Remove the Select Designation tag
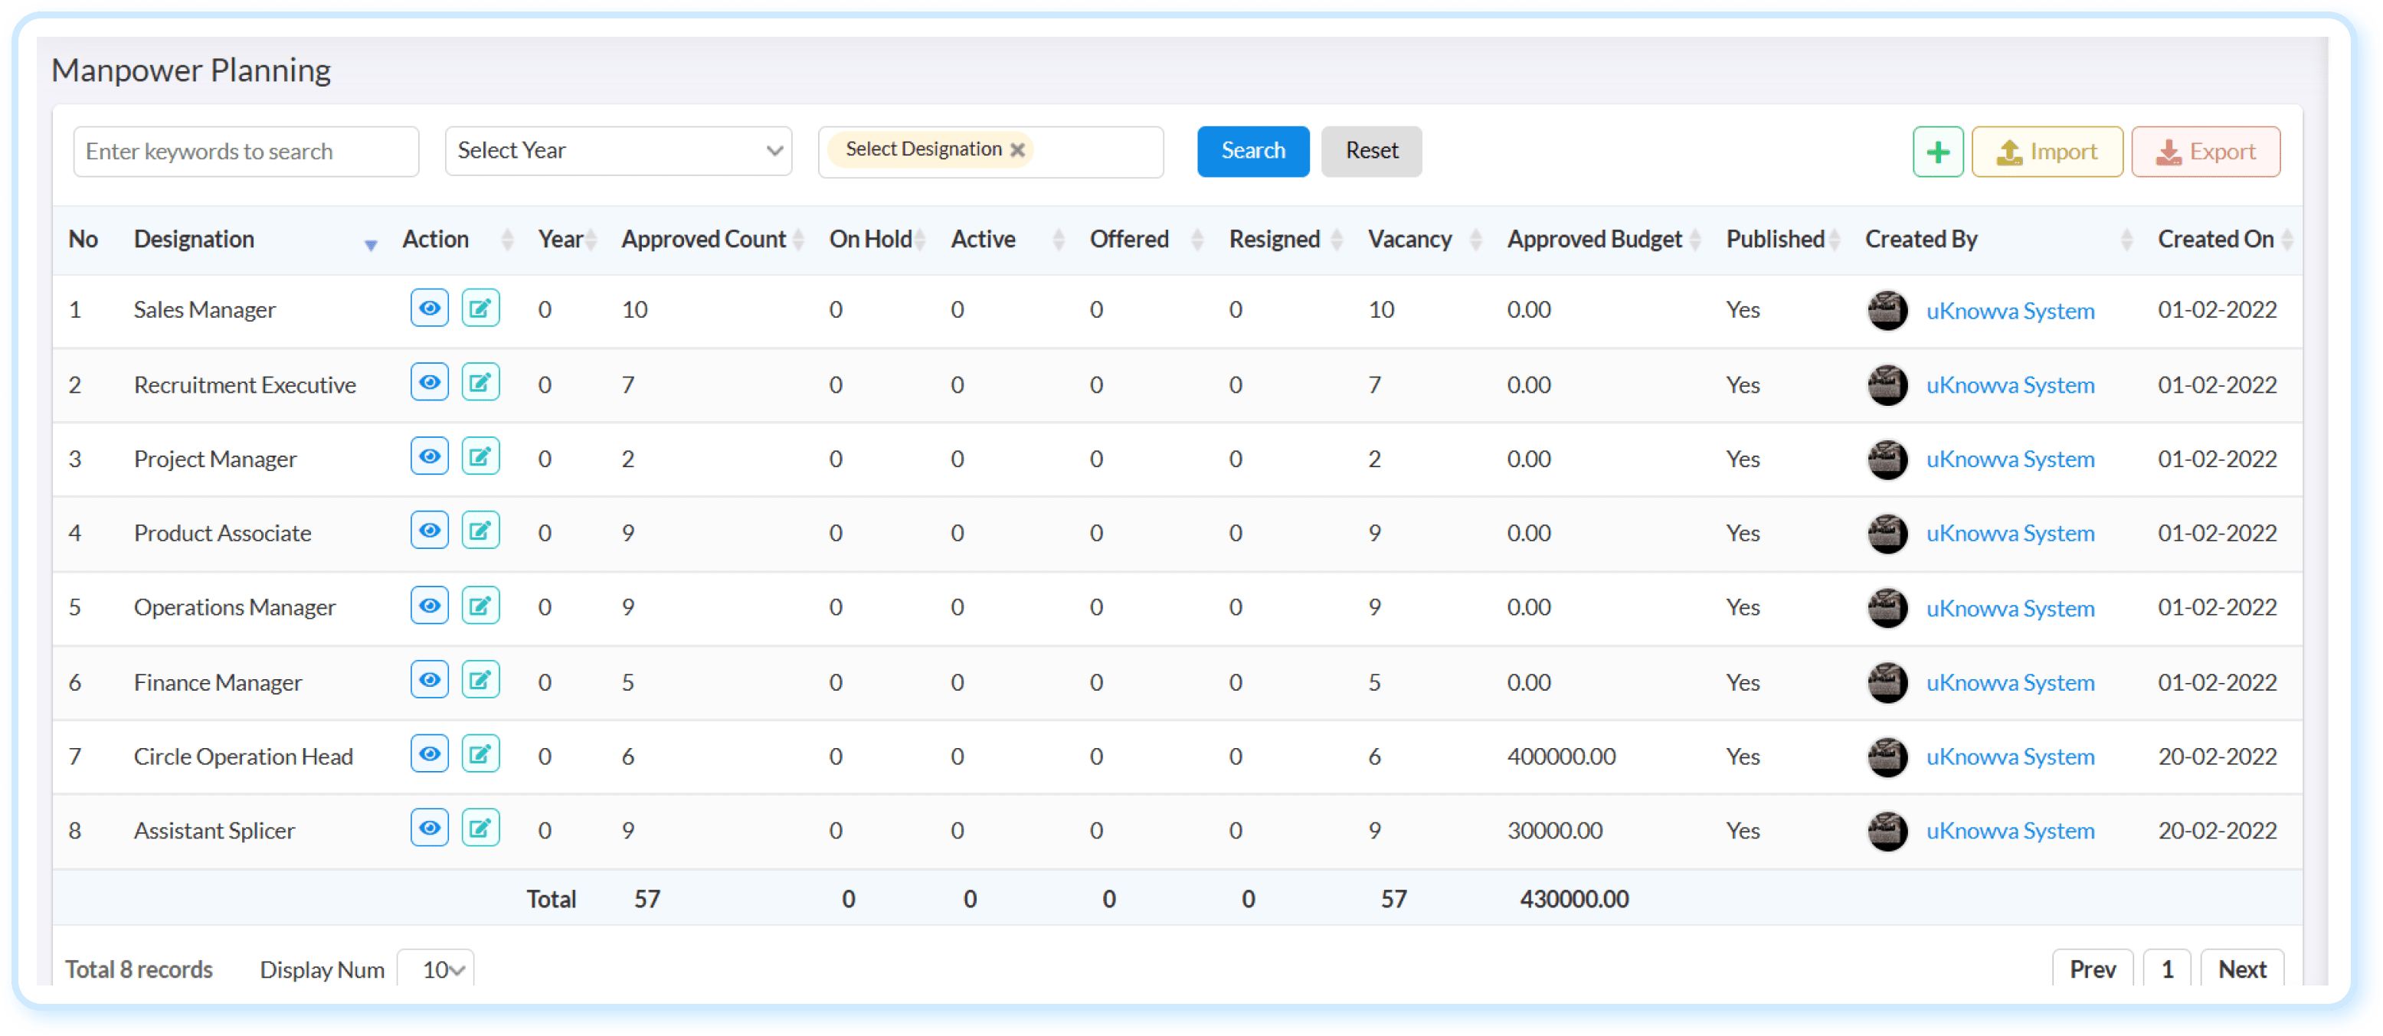Viewport: 2383px width, 1036px height. 1016,150
